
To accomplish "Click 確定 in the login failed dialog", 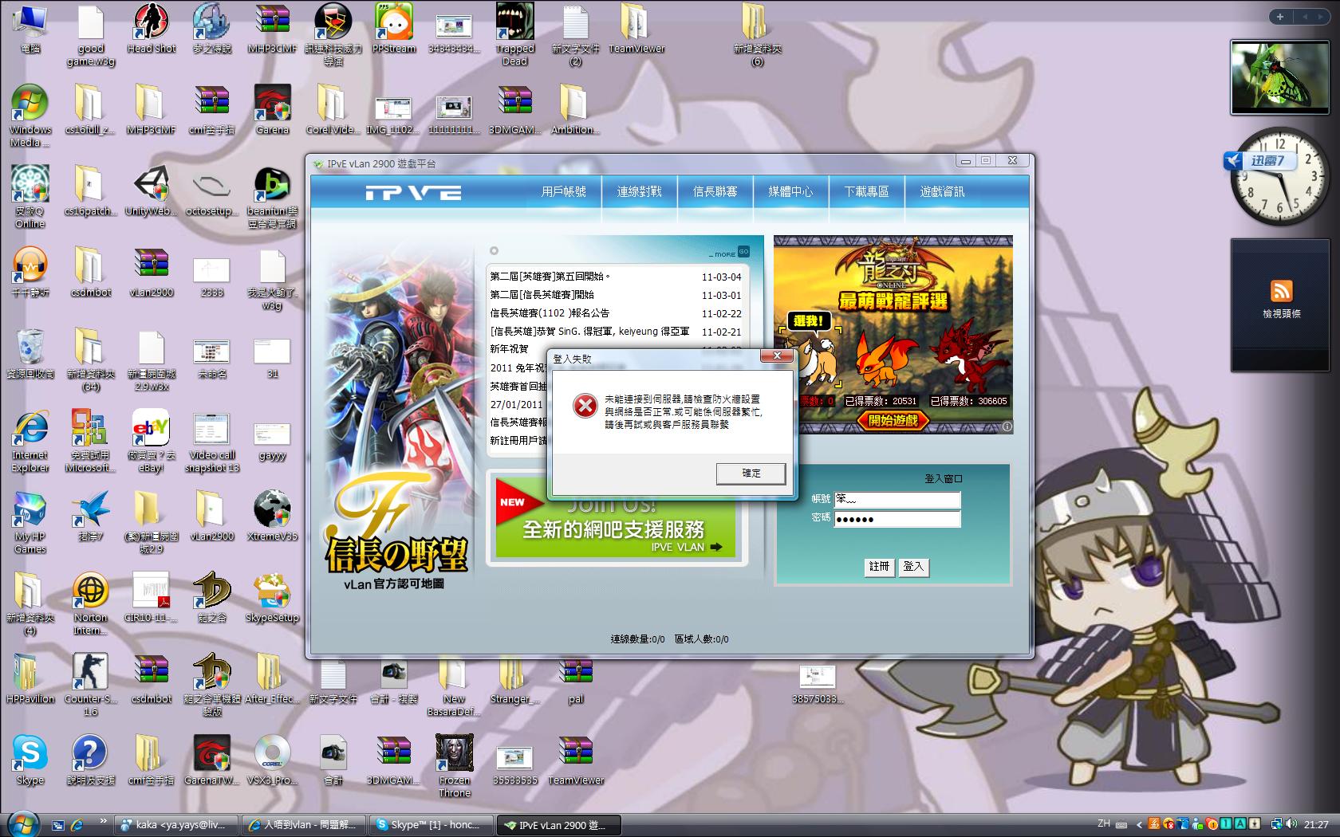I will coord(751,474).
